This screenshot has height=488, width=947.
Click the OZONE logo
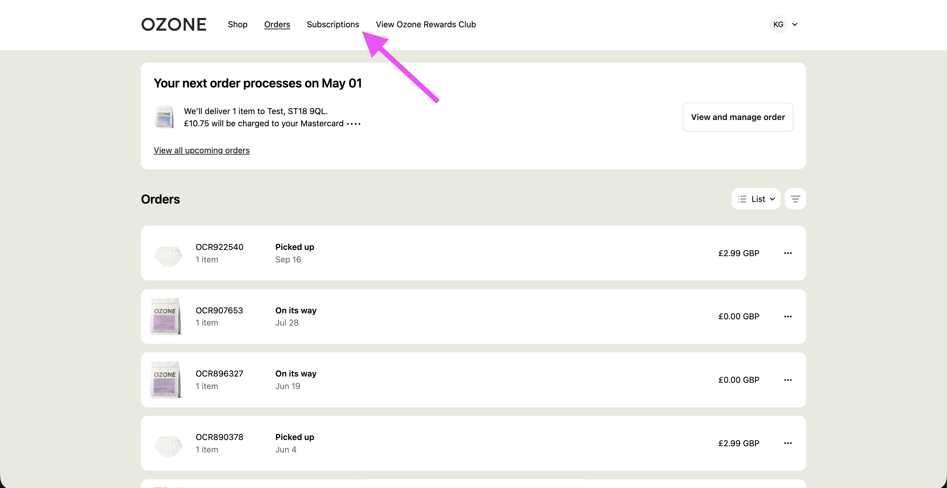174,24
